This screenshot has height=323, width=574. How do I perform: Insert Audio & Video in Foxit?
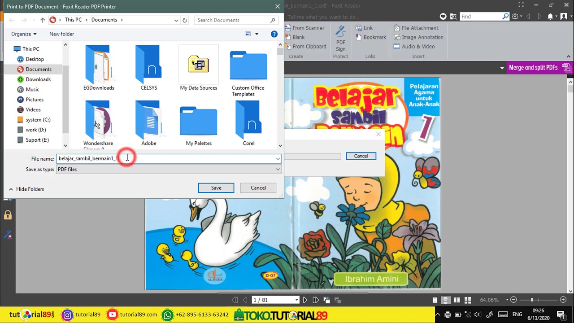414,46
